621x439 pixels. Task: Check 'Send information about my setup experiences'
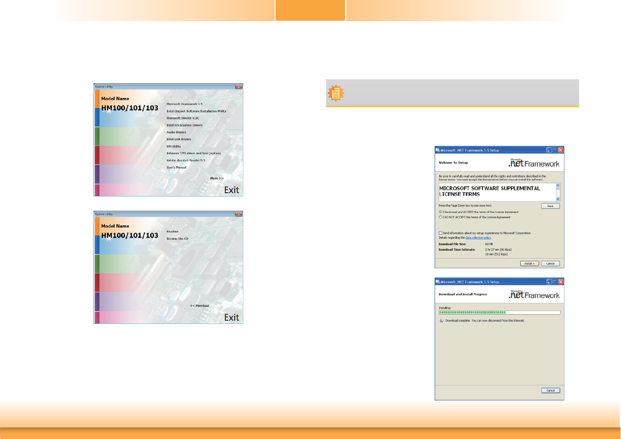441,233
